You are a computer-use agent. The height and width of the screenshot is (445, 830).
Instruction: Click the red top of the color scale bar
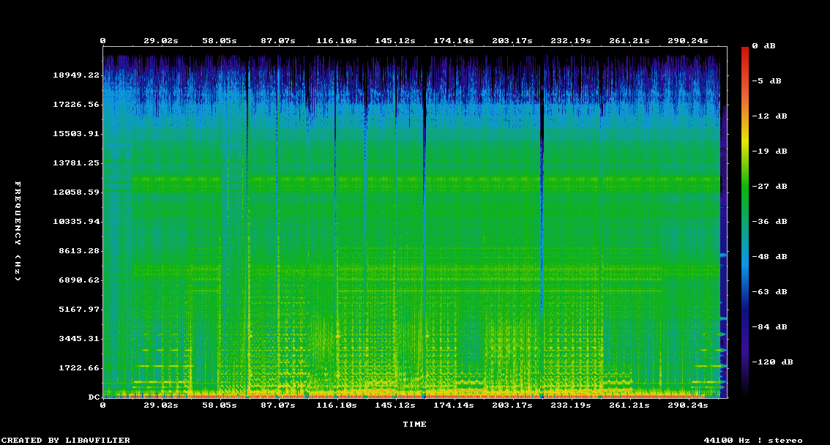click(x=745, y=50)
